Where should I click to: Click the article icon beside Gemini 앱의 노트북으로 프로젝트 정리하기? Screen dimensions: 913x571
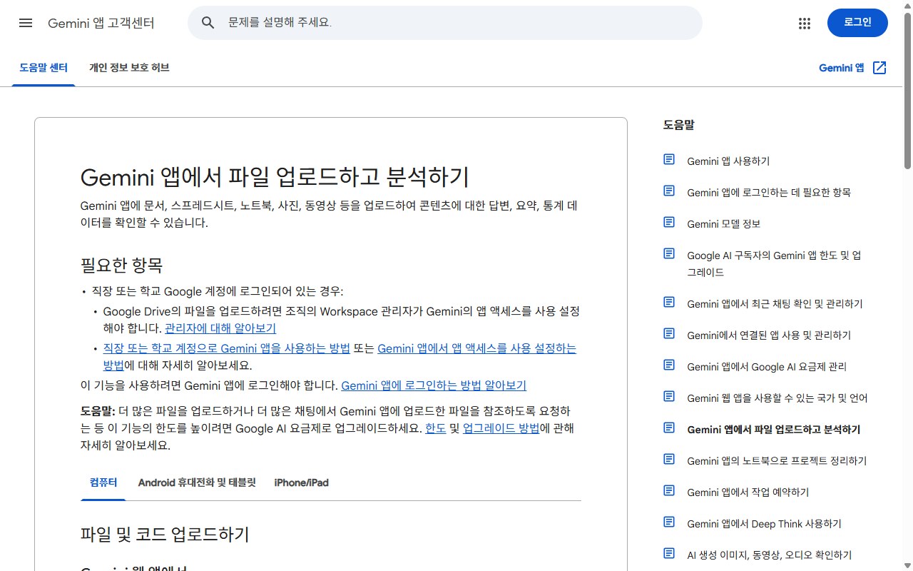669,460
